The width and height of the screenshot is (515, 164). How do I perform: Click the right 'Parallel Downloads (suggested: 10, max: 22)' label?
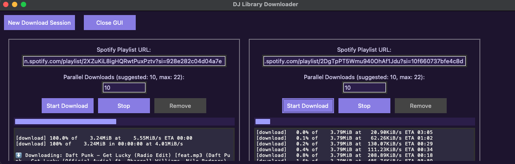[x=364, y=77]
